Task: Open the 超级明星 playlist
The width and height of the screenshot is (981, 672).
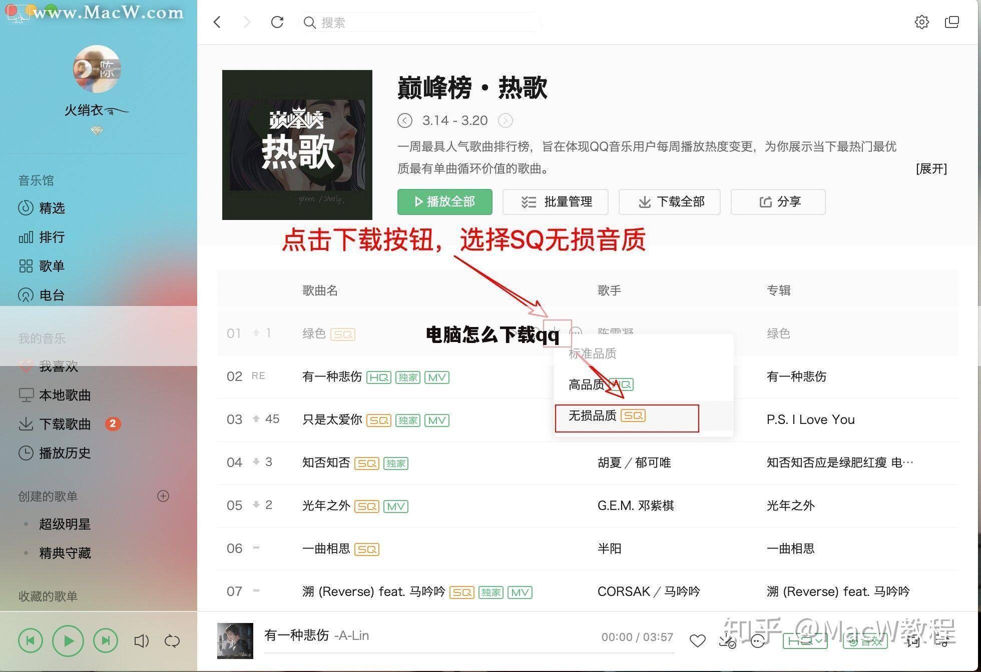Action: pyautogui.click(x=65, y=524)
